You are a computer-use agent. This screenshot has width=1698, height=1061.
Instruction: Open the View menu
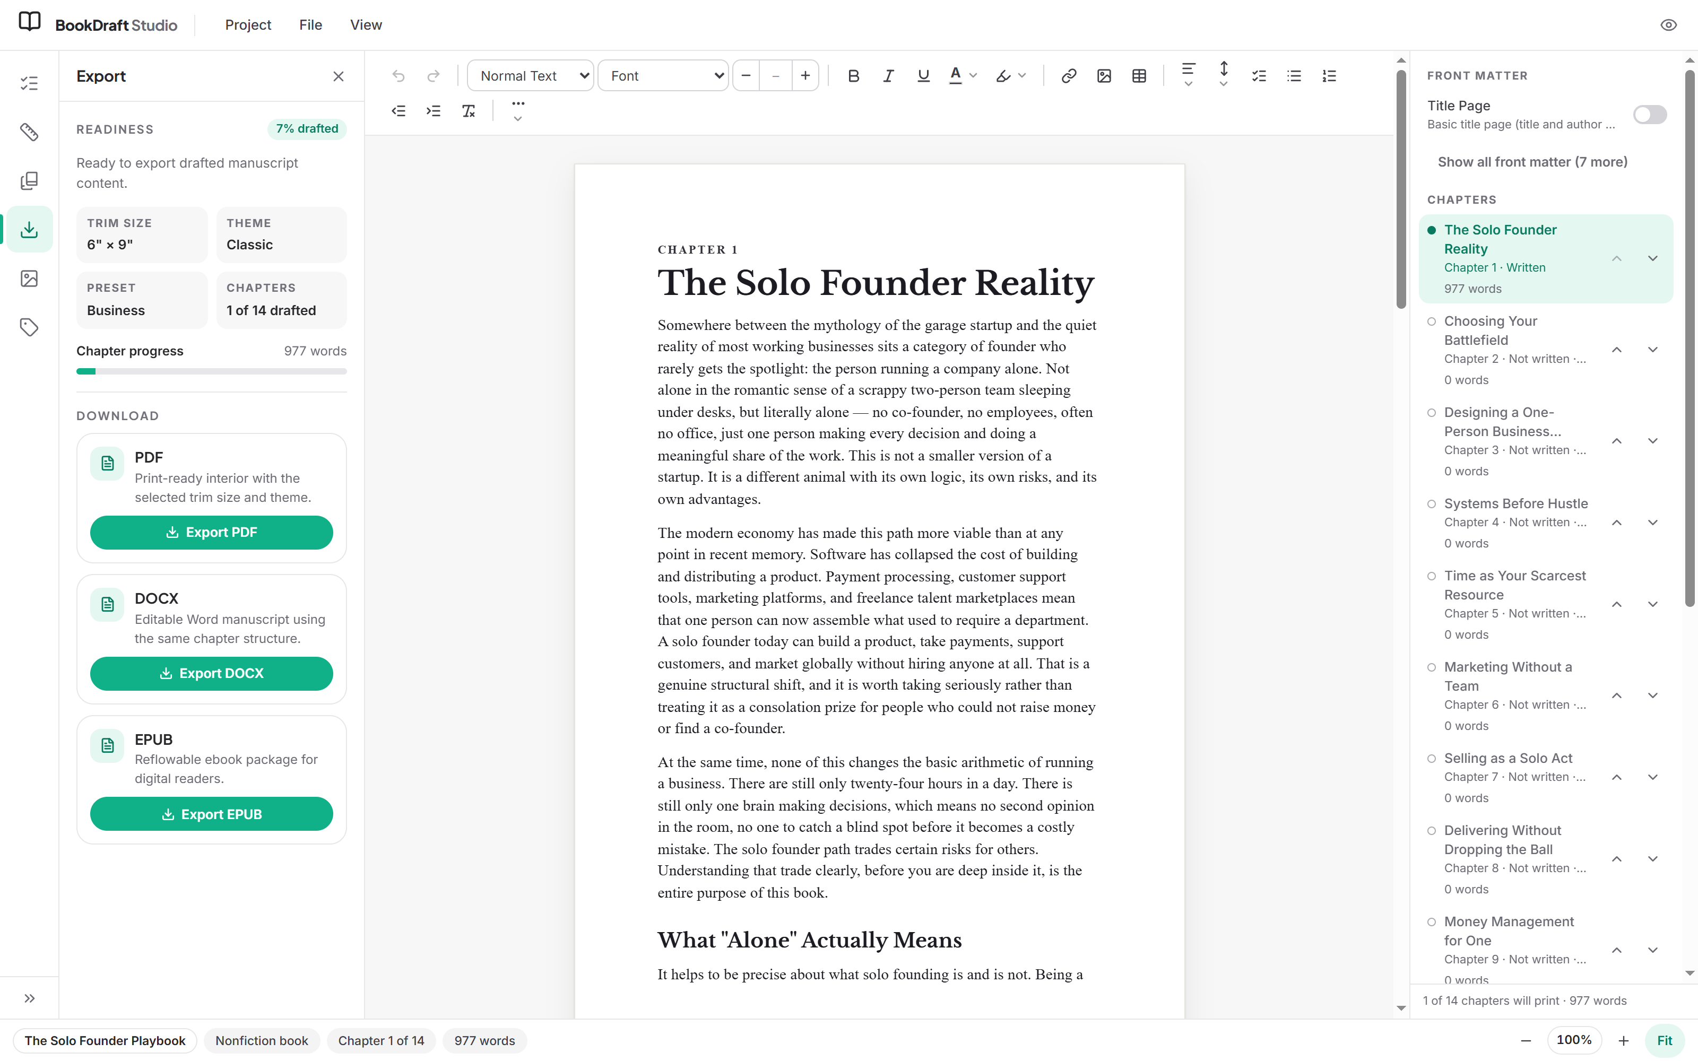click(366, 25)
